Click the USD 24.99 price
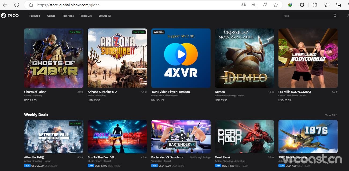This screenshot has height=171, width=349. tap(30, 100)
